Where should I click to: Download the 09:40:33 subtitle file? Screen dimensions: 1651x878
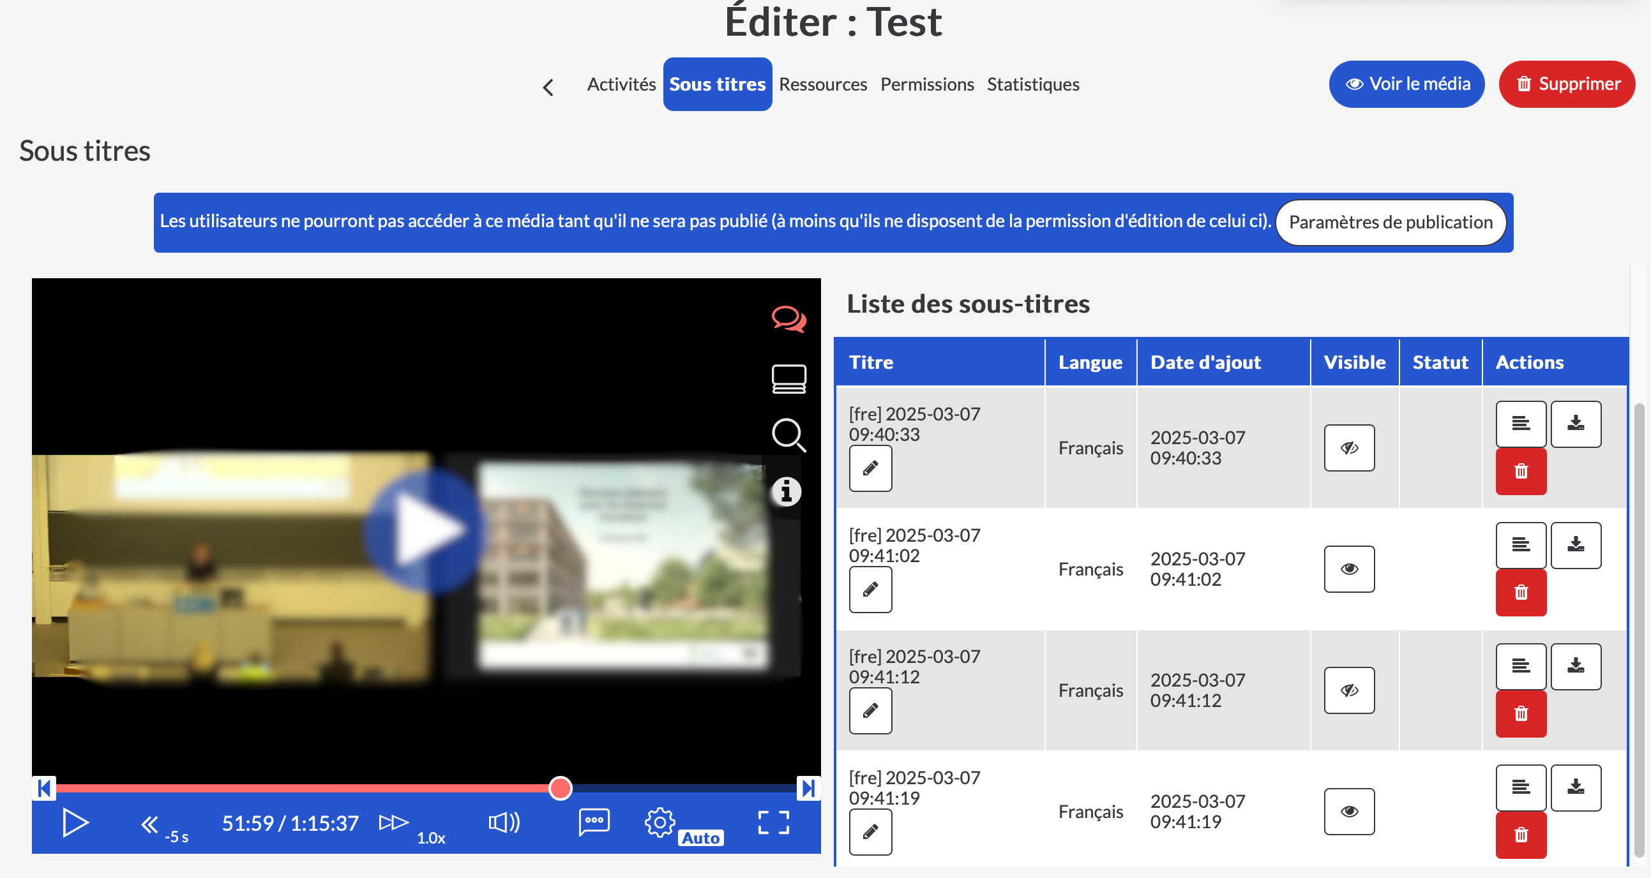coord(1576,423)
